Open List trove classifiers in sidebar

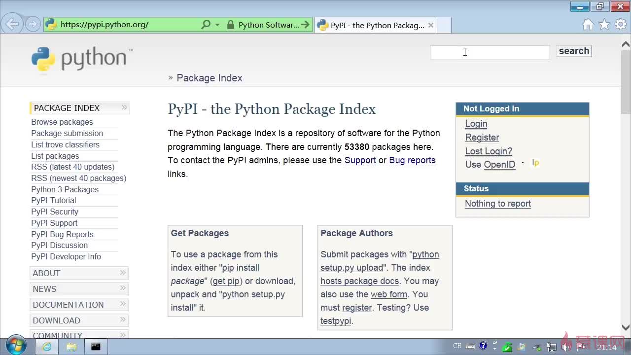click(x=66, y=144)
